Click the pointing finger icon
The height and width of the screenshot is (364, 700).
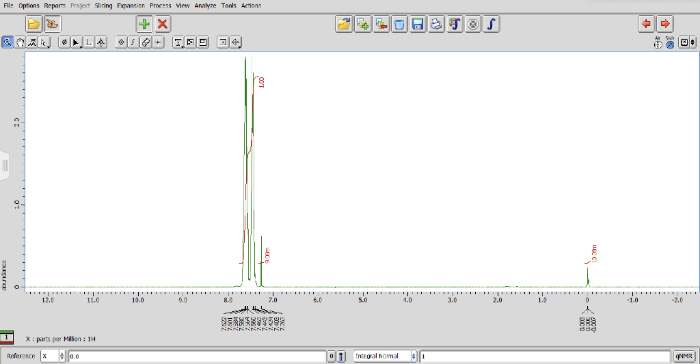pos(52,24)
